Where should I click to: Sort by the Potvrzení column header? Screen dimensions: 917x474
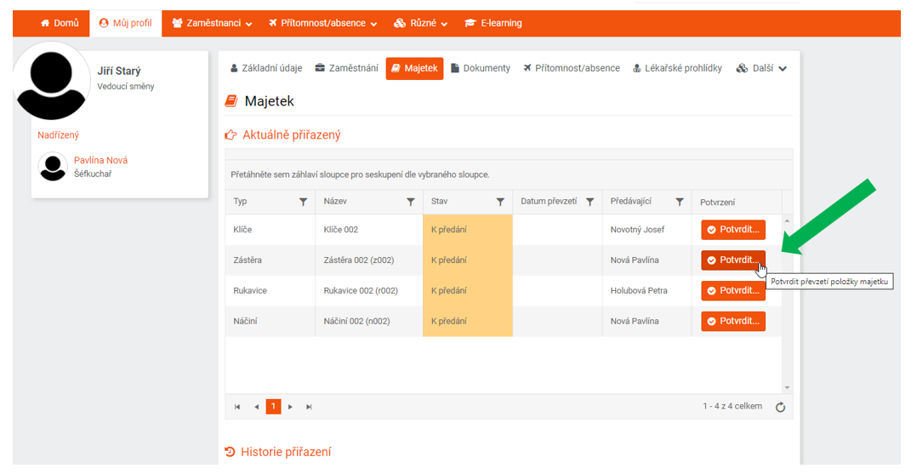[718, 203]
